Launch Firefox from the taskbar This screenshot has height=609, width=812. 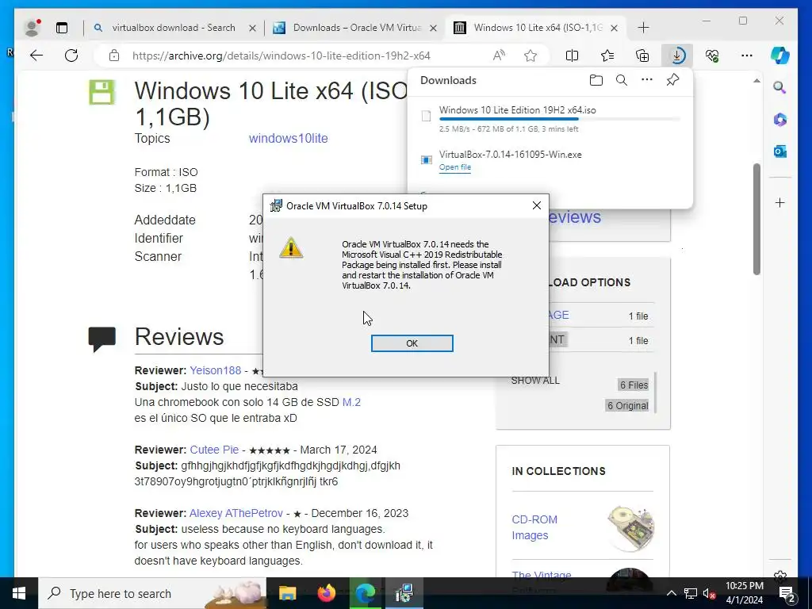pyautogui.click(x=326, y=593)
